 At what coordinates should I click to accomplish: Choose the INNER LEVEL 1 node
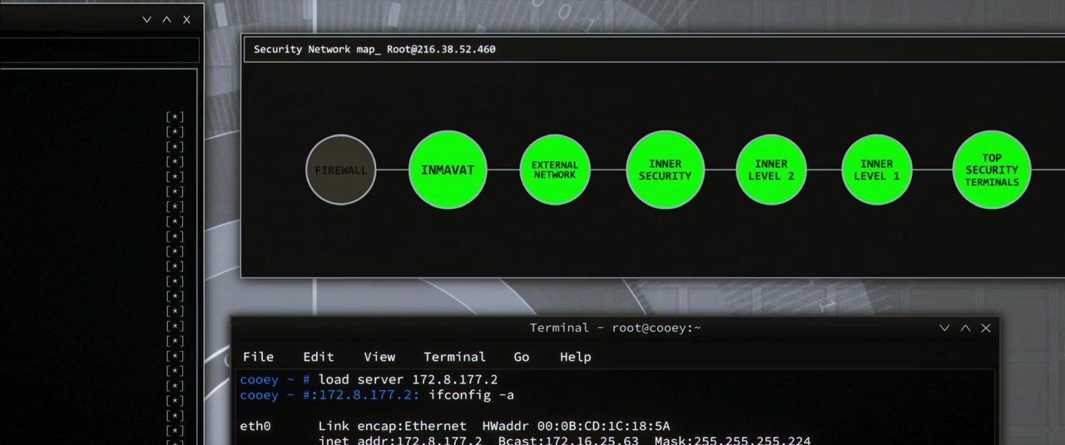point(877,170)
